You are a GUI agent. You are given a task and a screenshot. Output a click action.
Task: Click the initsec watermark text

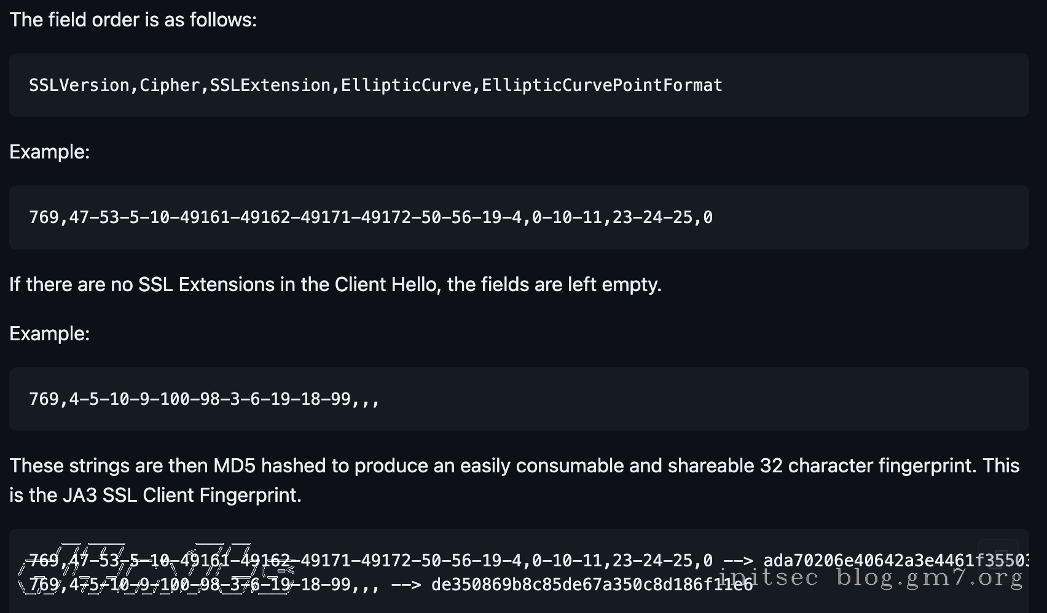[x=769, y=578]
